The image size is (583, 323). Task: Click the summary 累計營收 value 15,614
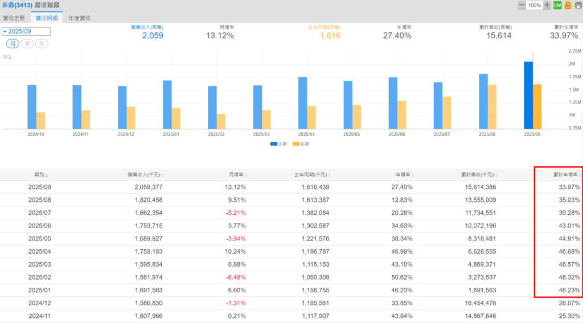499,36
